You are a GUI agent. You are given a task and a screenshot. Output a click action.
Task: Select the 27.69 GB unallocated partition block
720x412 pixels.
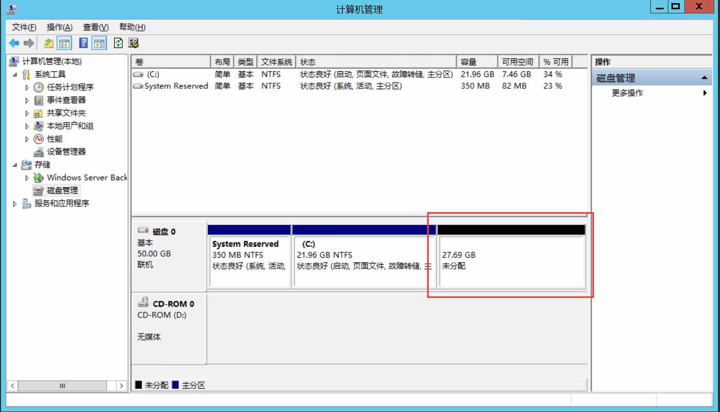tap(510, 261)
